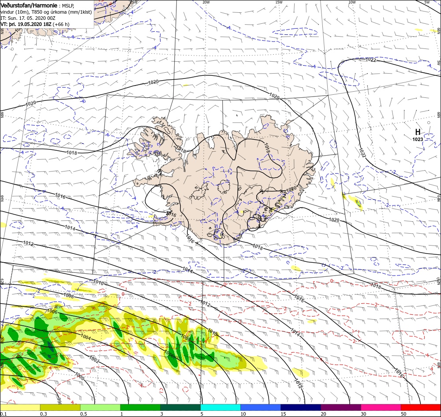Image resolution: width=441 pixels, height=417 pixels.
Task: Click the 1023 pressure value below H
Action: [x=418, y=139]
